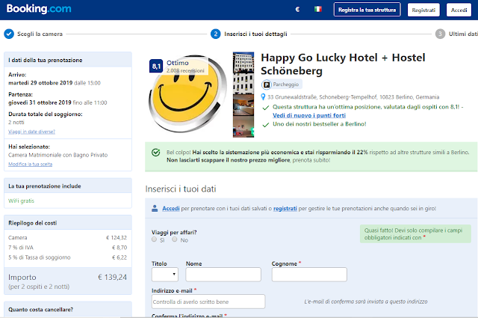Viewport: 478px width, 318px height.
Task: Open Vedi di nuovo i punti forti
Action: click(309, 115)
